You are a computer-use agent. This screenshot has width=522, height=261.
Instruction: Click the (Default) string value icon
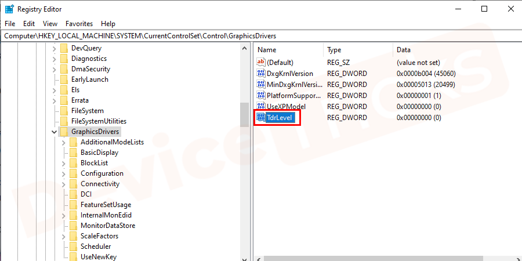click(x=261, y=62)
